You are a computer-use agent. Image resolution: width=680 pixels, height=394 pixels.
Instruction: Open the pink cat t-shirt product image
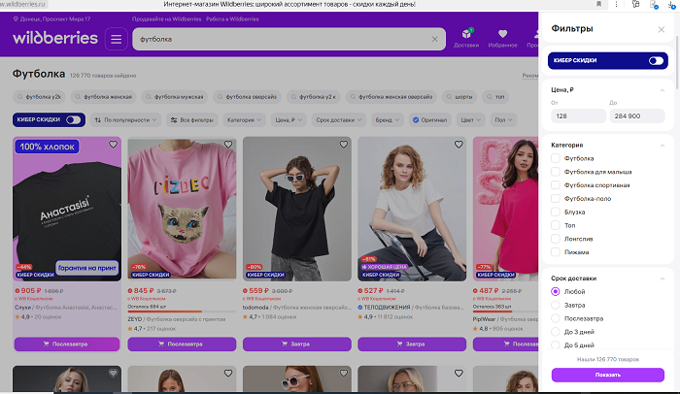coord(182,209)
